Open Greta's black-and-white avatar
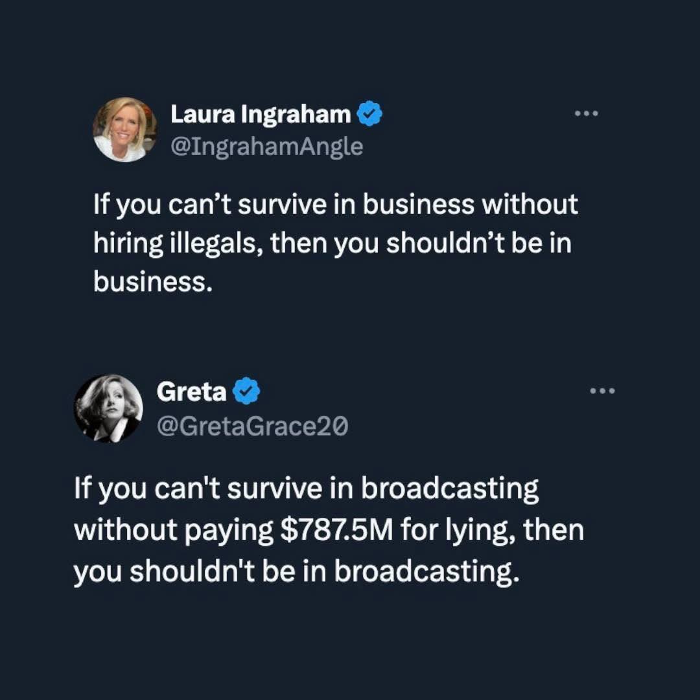Image resolution: width=700 pixels, height=700 pixels. click(108, 408)
